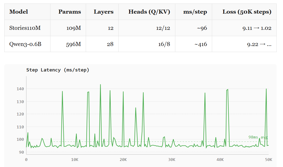
Task: Click the 40K x-axis tick label
Action: 220,160
